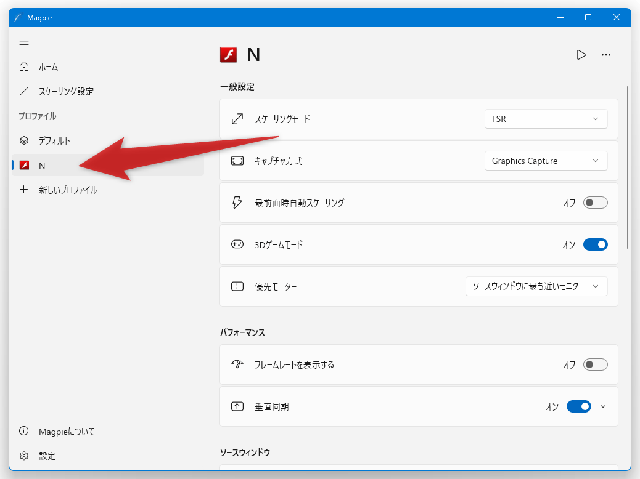
Task: Turn off 垂直同期 toggle
Action: click(x=579, y=406)
